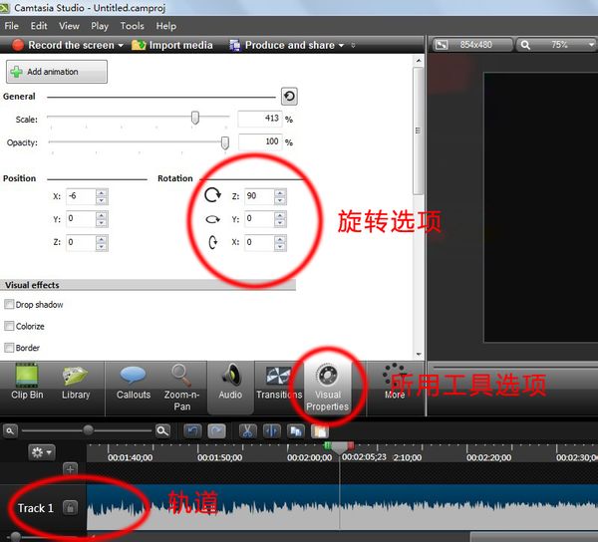This screenshot has height=542, width=598.
Task: Decrease Position Y stepper value
Action: tap(101, 224)
